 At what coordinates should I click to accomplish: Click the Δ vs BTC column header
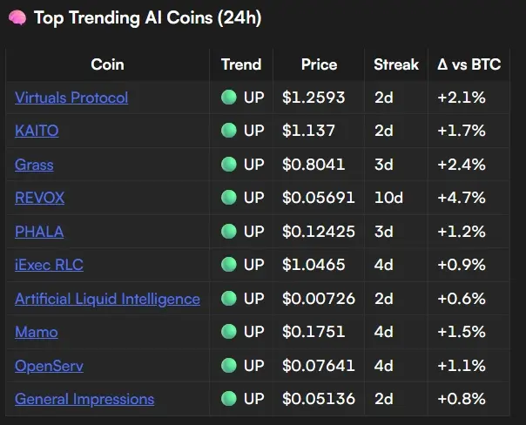click(x=469, y=64)
